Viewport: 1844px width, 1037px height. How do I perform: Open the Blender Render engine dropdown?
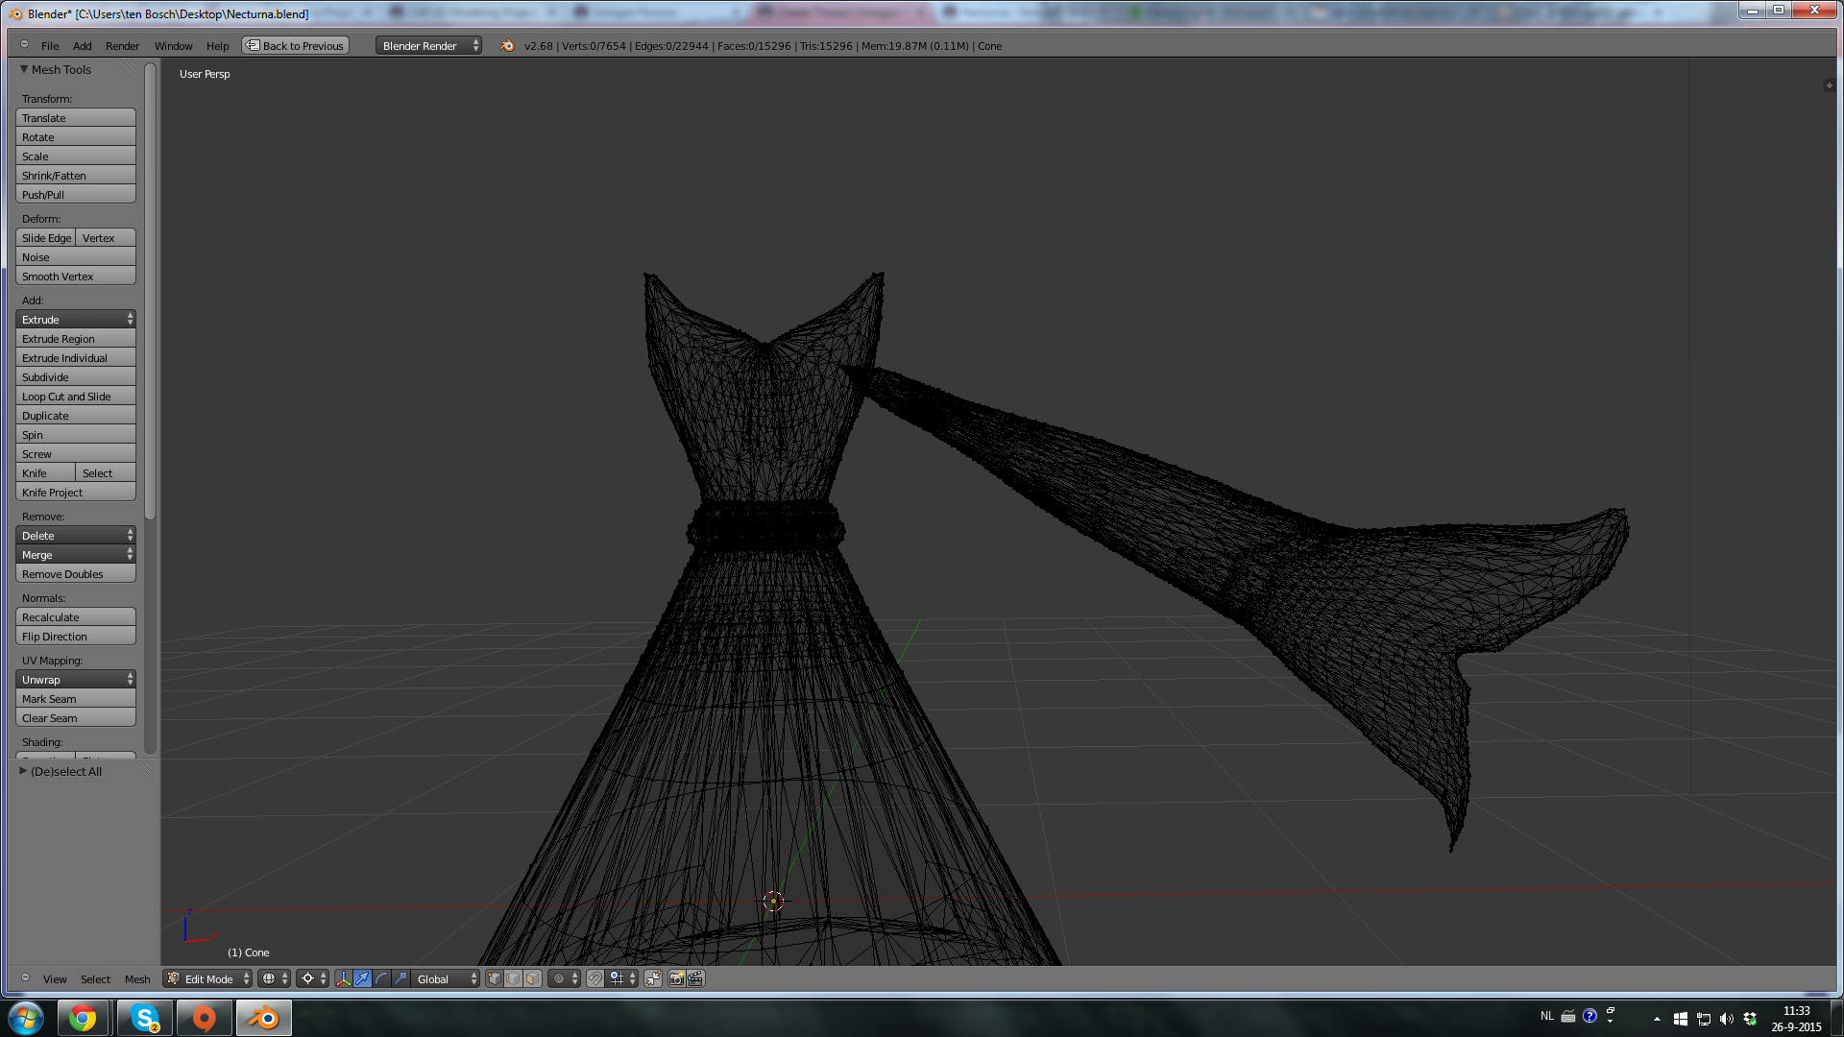click(x=428, y=45)
